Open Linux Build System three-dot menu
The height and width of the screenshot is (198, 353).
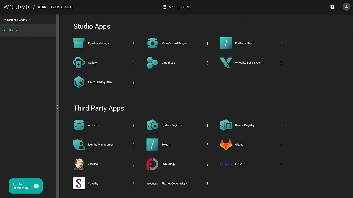(134, 82)
